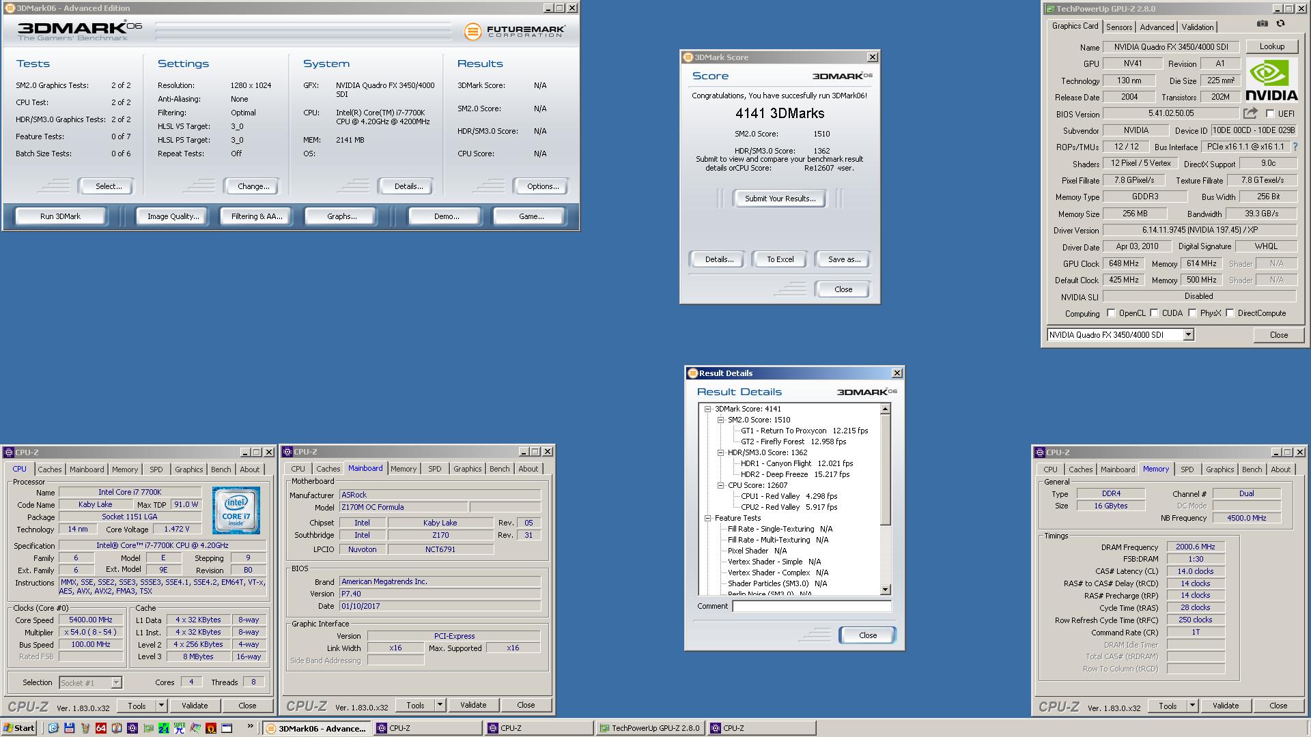Image resolution: width=1311 pixels, height=737 pixels.
Task: Toggle the DirectCompute checkbox
Action: [x=1230, y=313]
